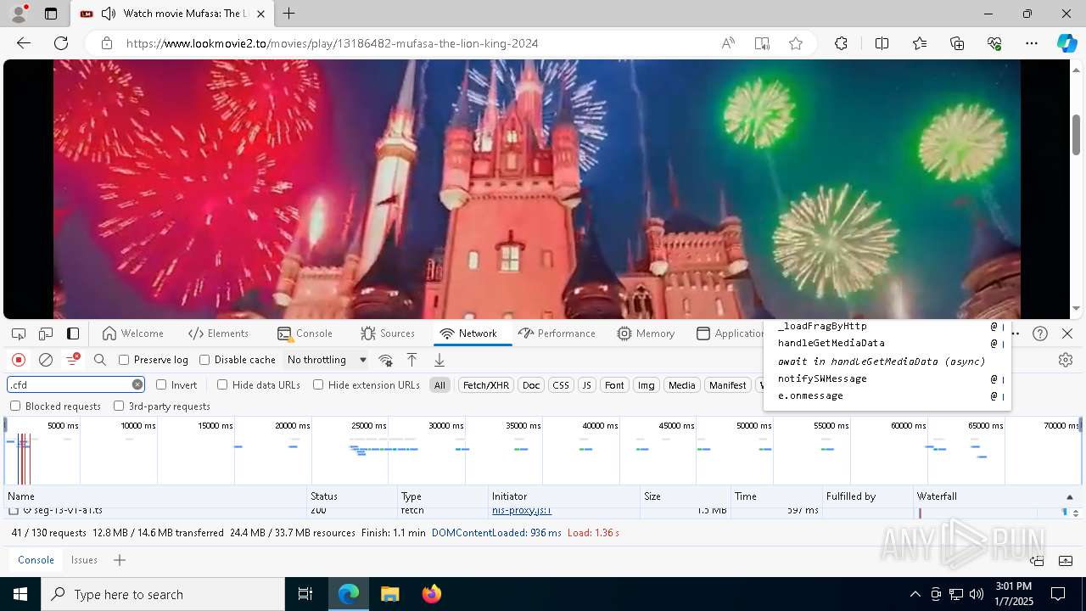
Task: Open the Issues drawer tab
Action: pos(84,560)
